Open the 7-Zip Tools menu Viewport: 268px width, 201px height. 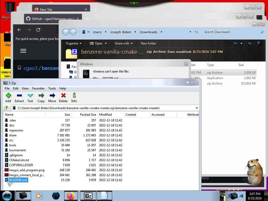(52, 88)
